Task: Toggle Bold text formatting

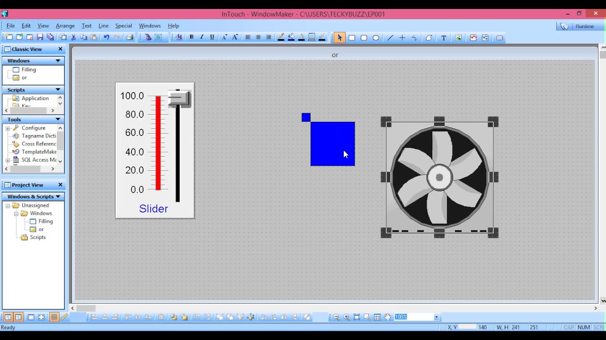Action: (191, 37)
